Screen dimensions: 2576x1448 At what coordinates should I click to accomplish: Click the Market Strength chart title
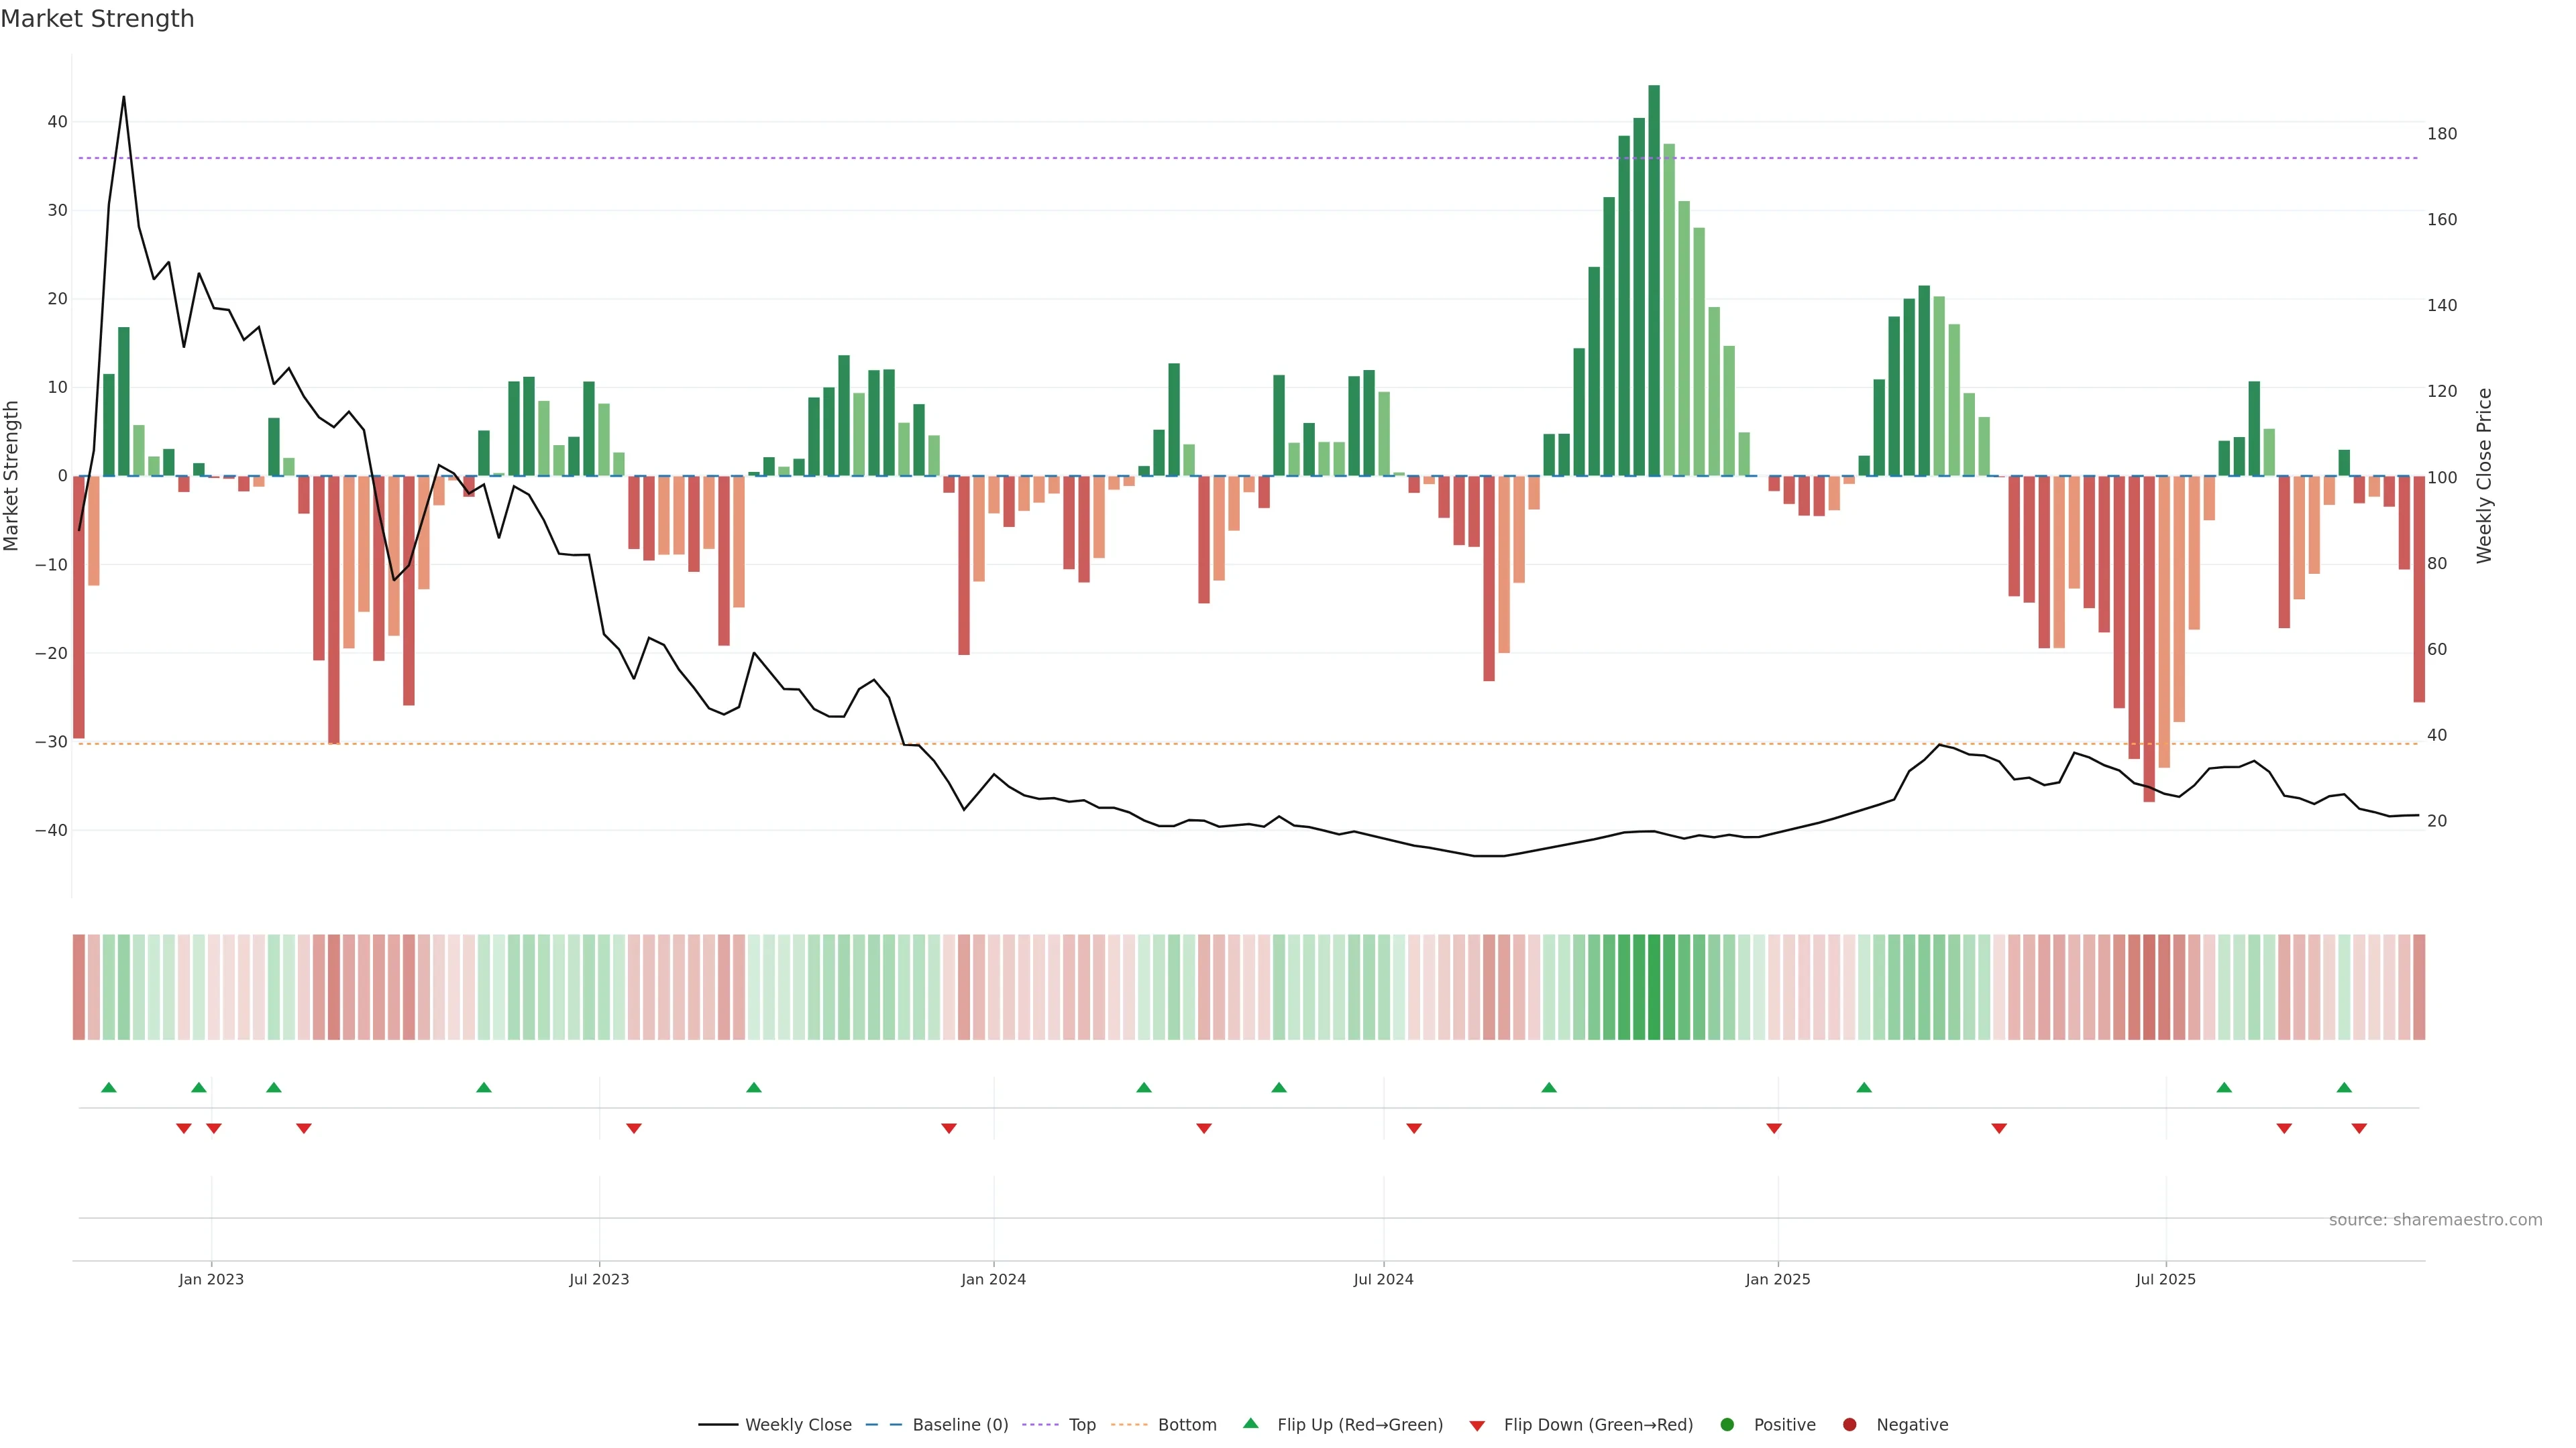pyautogui.click(x=97, y=19)
